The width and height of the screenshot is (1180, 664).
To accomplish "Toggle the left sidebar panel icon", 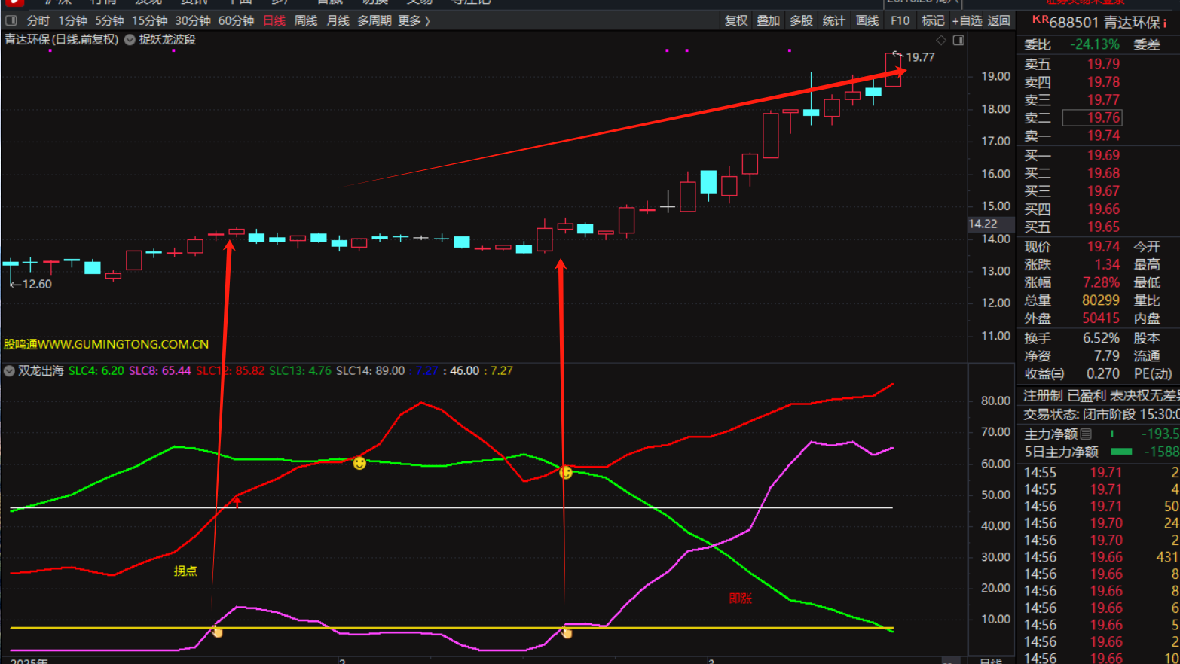I will click(x=11, y=20).
